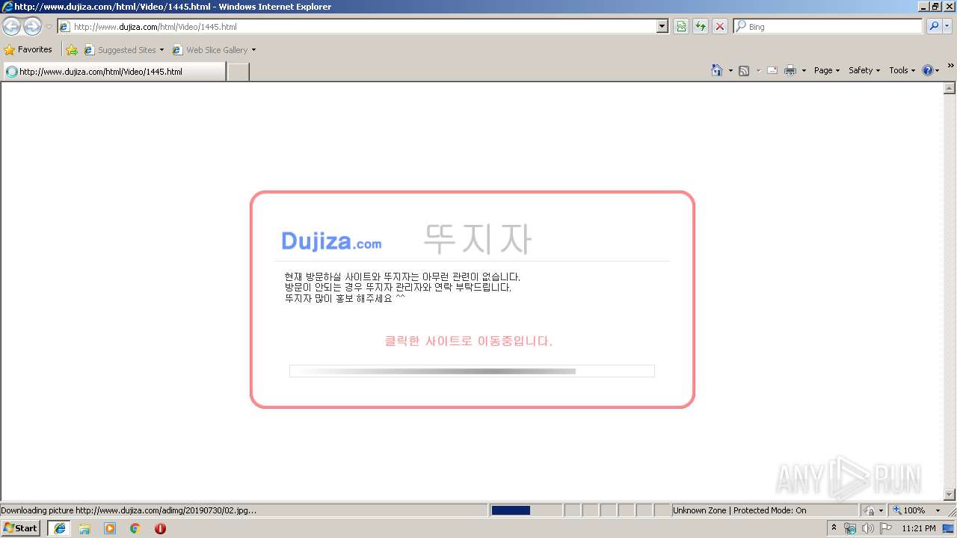Click Add to Favorites Bar icon

[x=72, y=50]
